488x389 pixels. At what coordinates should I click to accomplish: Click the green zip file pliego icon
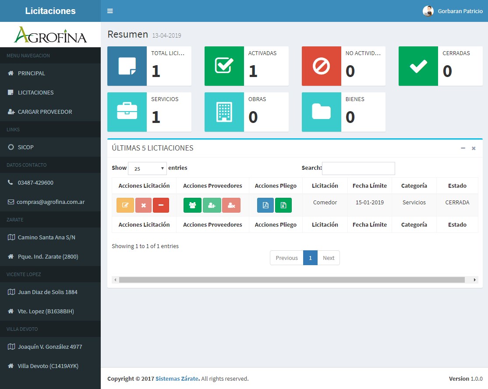point(283,205)
